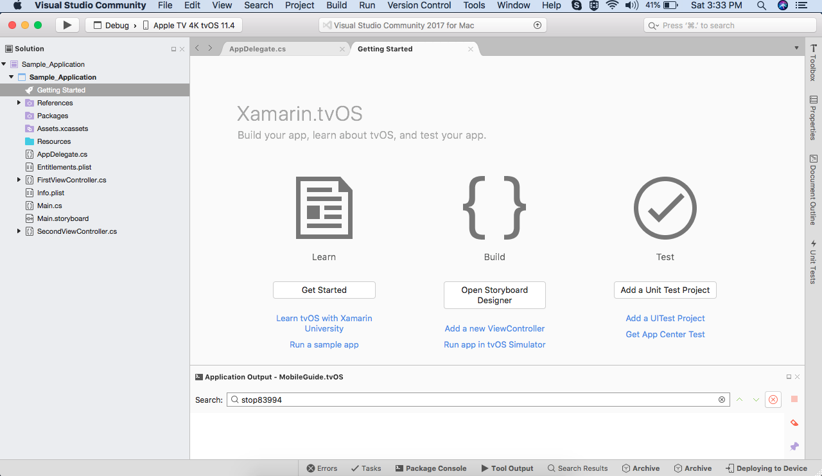Viewport: 822px width, 476px height.
Task: Open AppDelegate.cs from solution tree
Action: 62,154
